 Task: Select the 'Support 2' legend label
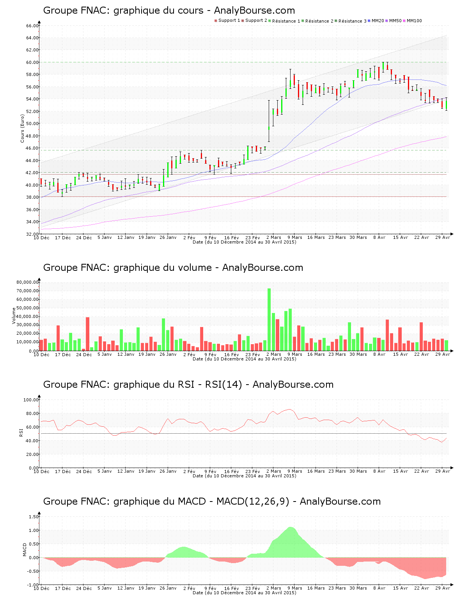256,21
